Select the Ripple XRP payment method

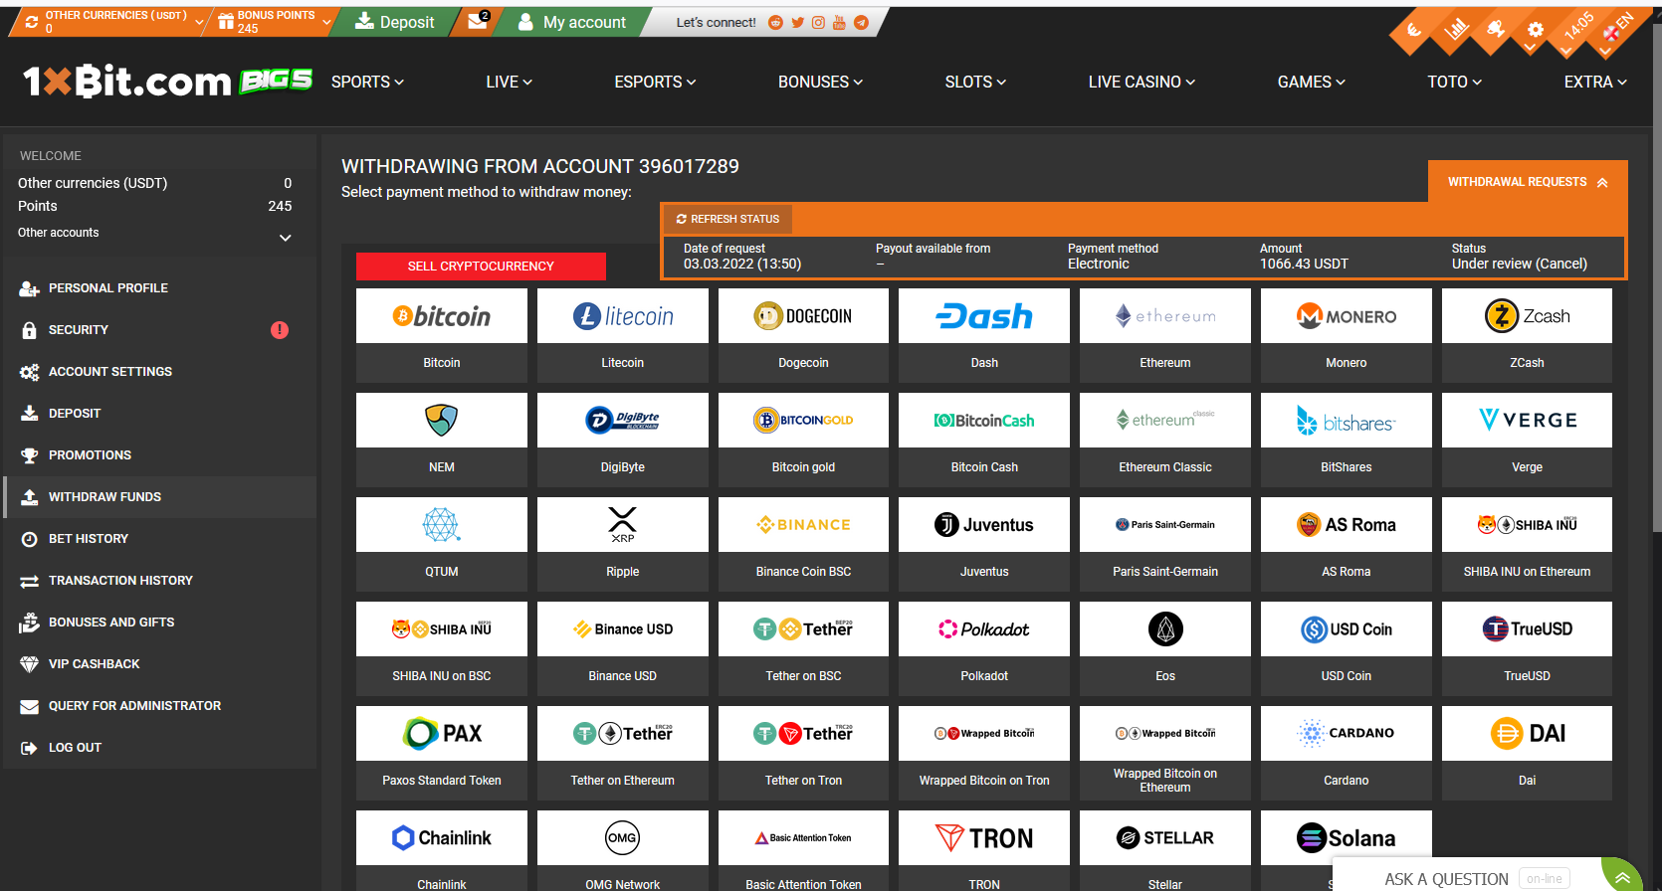pos(623,544)
